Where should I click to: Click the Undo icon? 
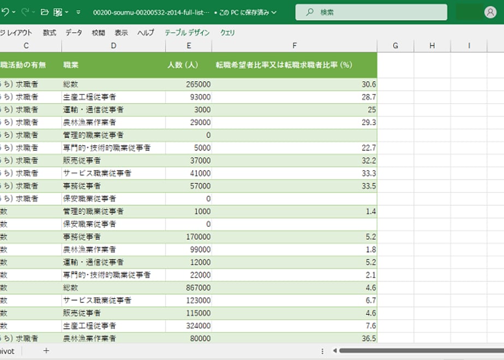point(4,12)
